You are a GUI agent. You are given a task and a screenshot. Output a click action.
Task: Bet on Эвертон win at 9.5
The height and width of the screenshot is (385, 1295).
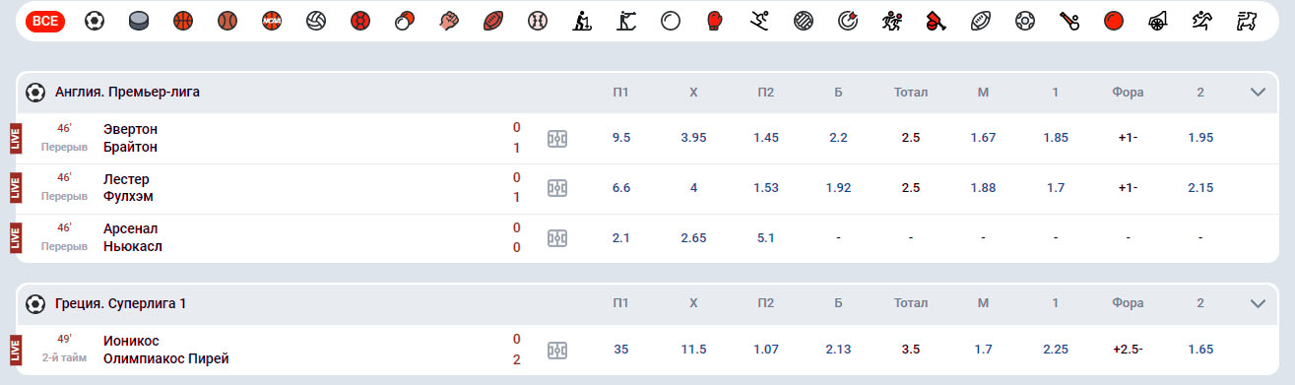click(x=620, y=138)
